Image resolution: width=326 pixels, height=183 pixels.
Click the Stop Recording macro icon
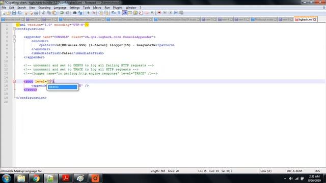165,13
